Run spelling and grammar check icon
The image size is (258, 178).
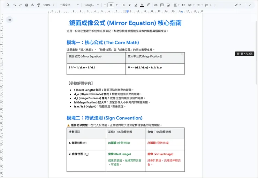click(x=32, y=5)
